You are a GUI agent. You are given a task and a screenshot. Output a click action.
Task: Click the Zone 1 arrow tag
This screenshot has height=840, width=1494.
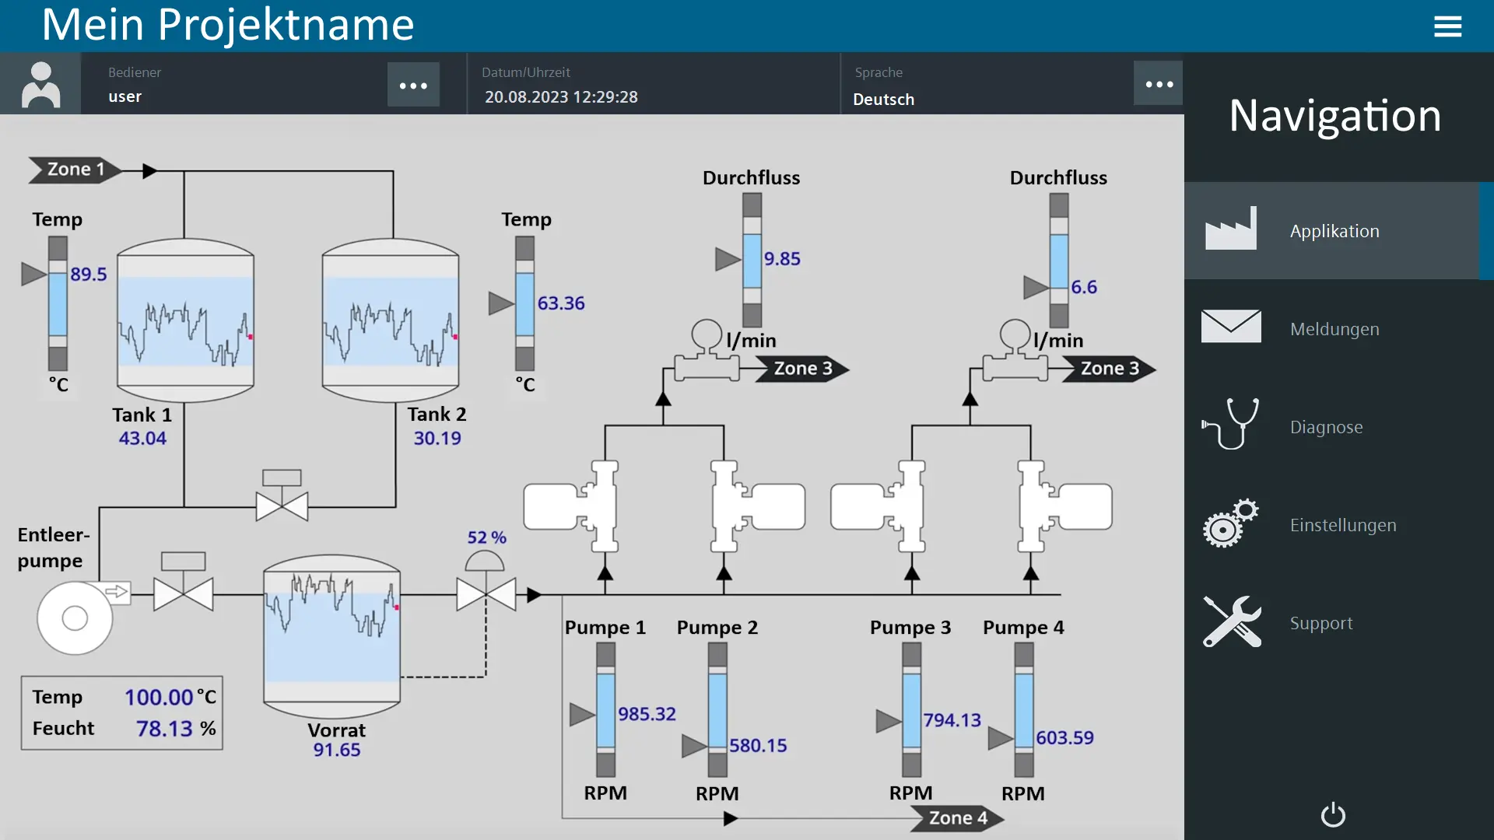click(75, 170)
